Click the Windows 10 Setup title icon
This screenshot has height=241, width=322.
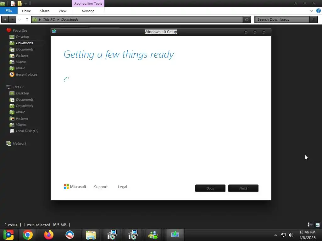pyautogui.click(x=54, y=31)
